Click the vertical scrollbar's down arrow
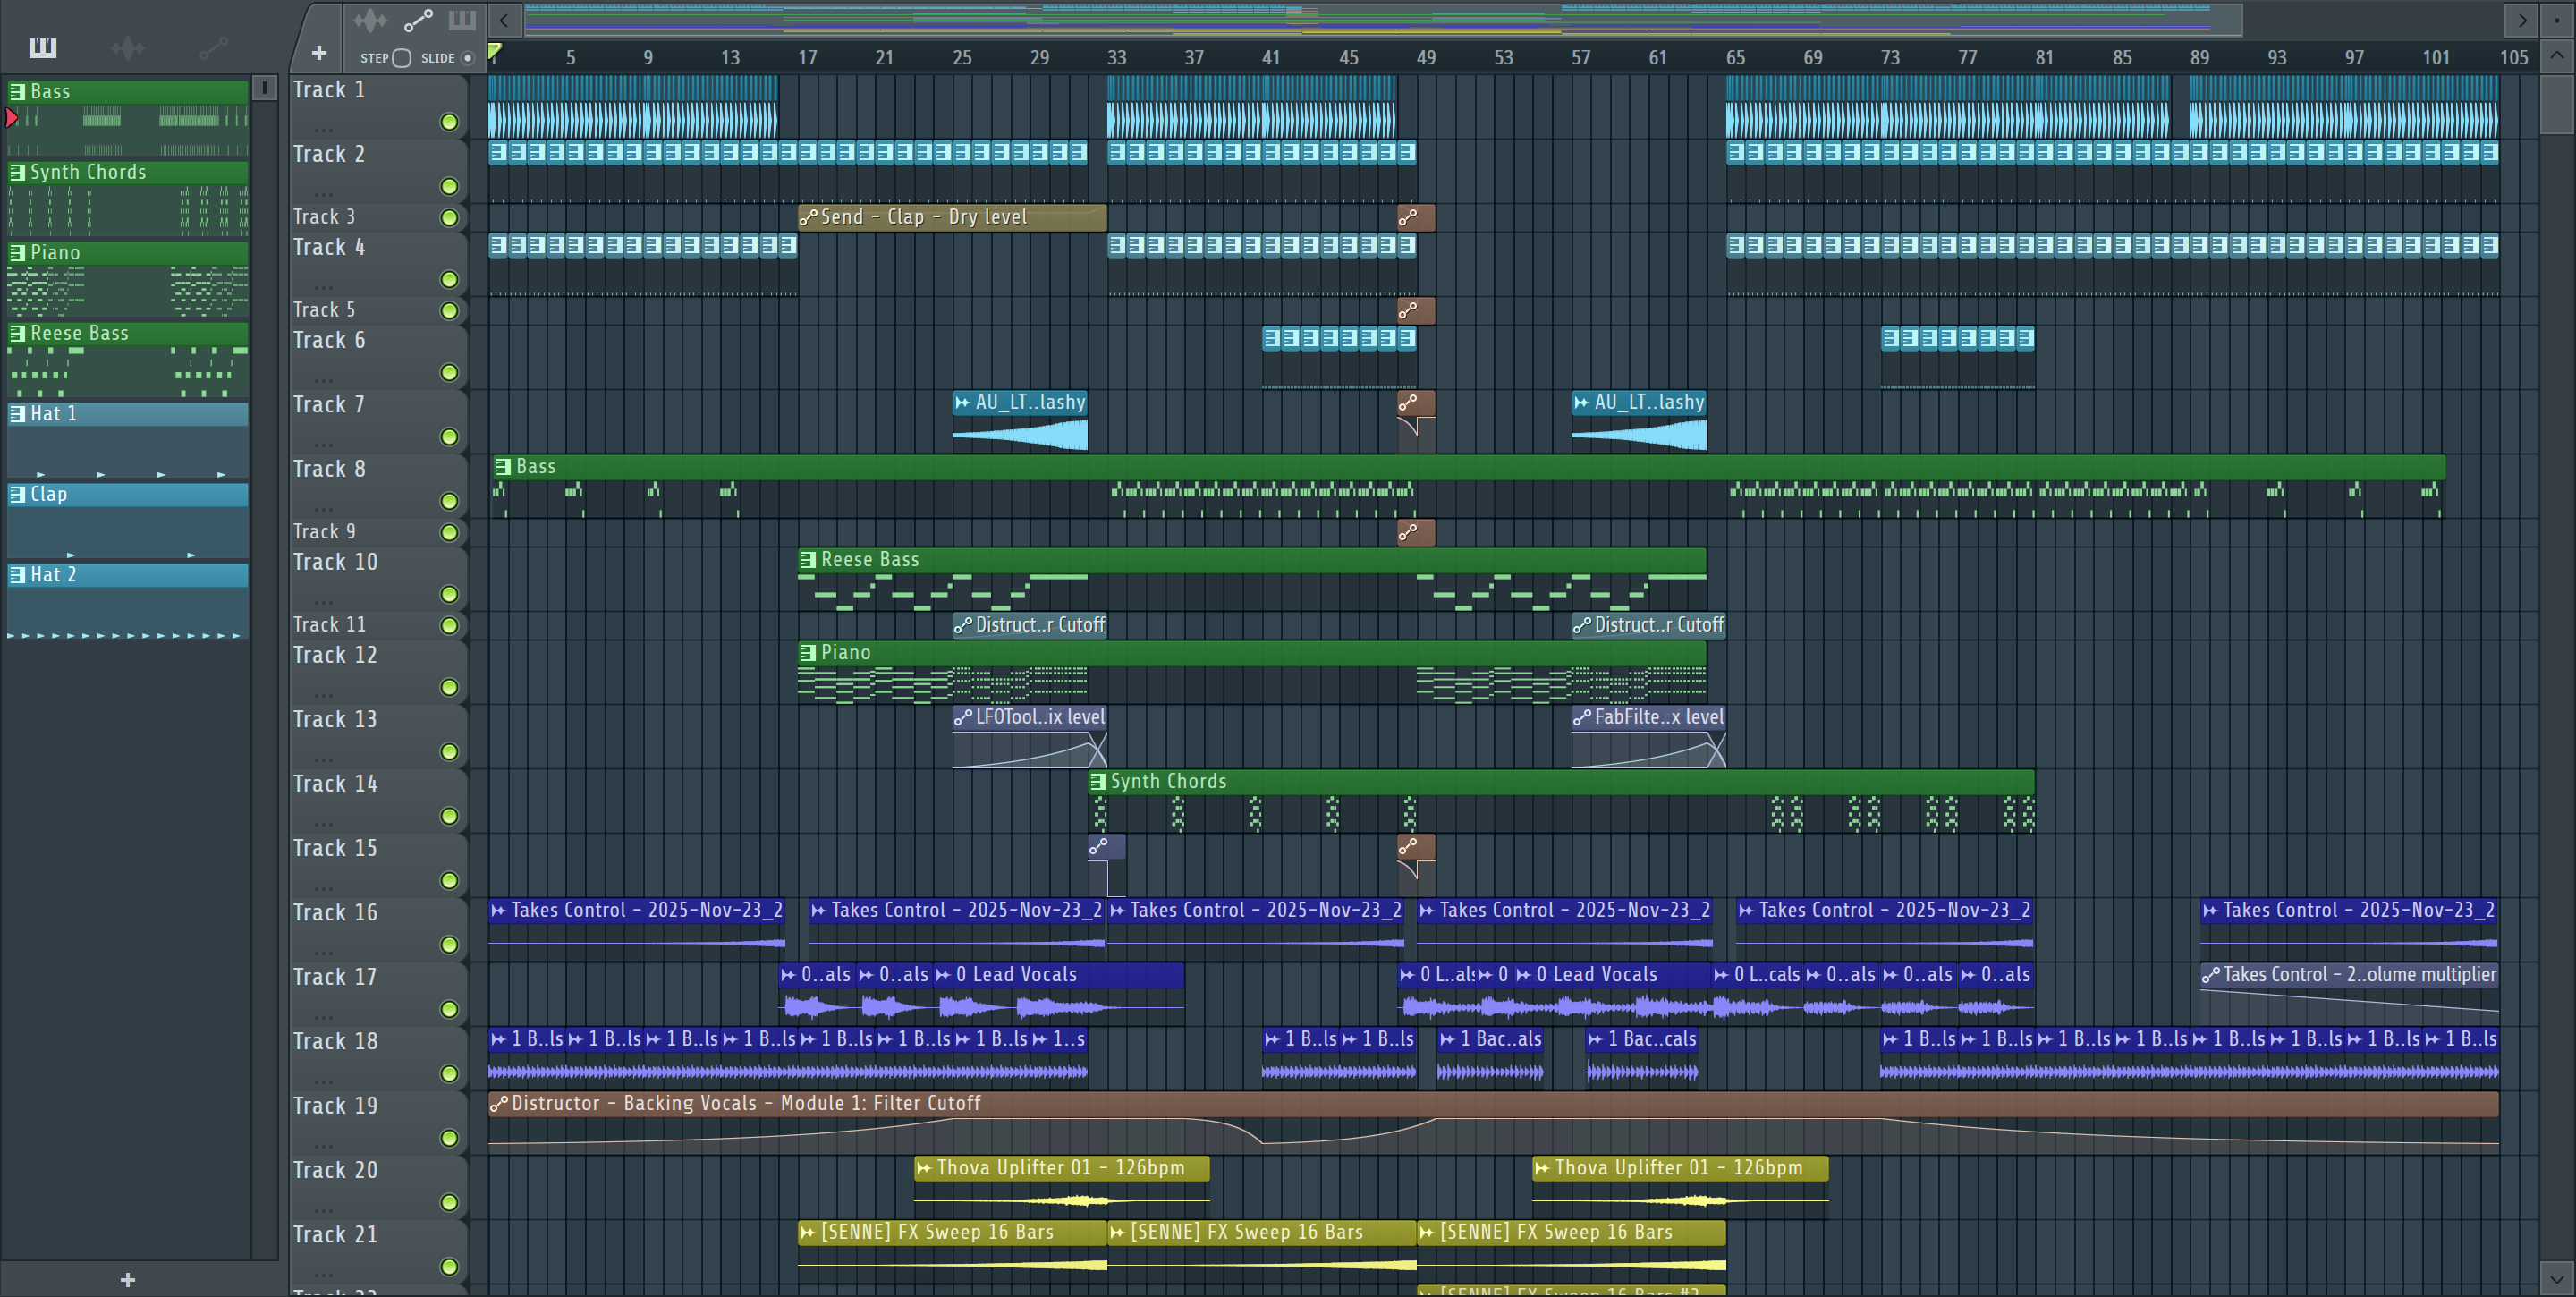Image resolution: width=2576 pixels, height=1297 pixels. (x=2556, y=1277)
